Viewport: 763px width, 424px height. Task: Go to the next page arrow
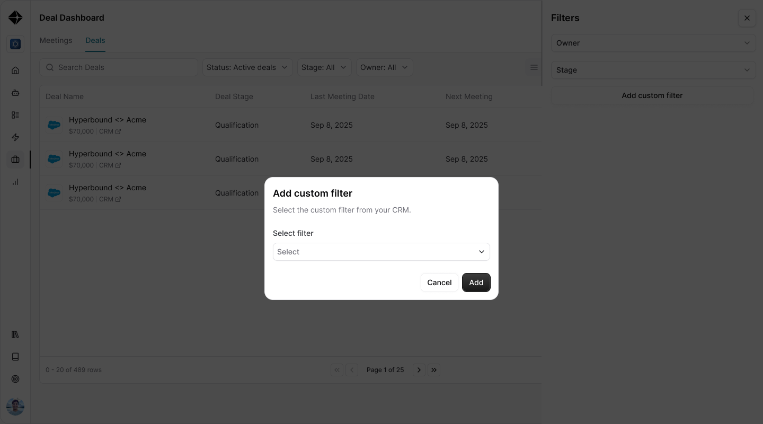[x=419, y=370]
